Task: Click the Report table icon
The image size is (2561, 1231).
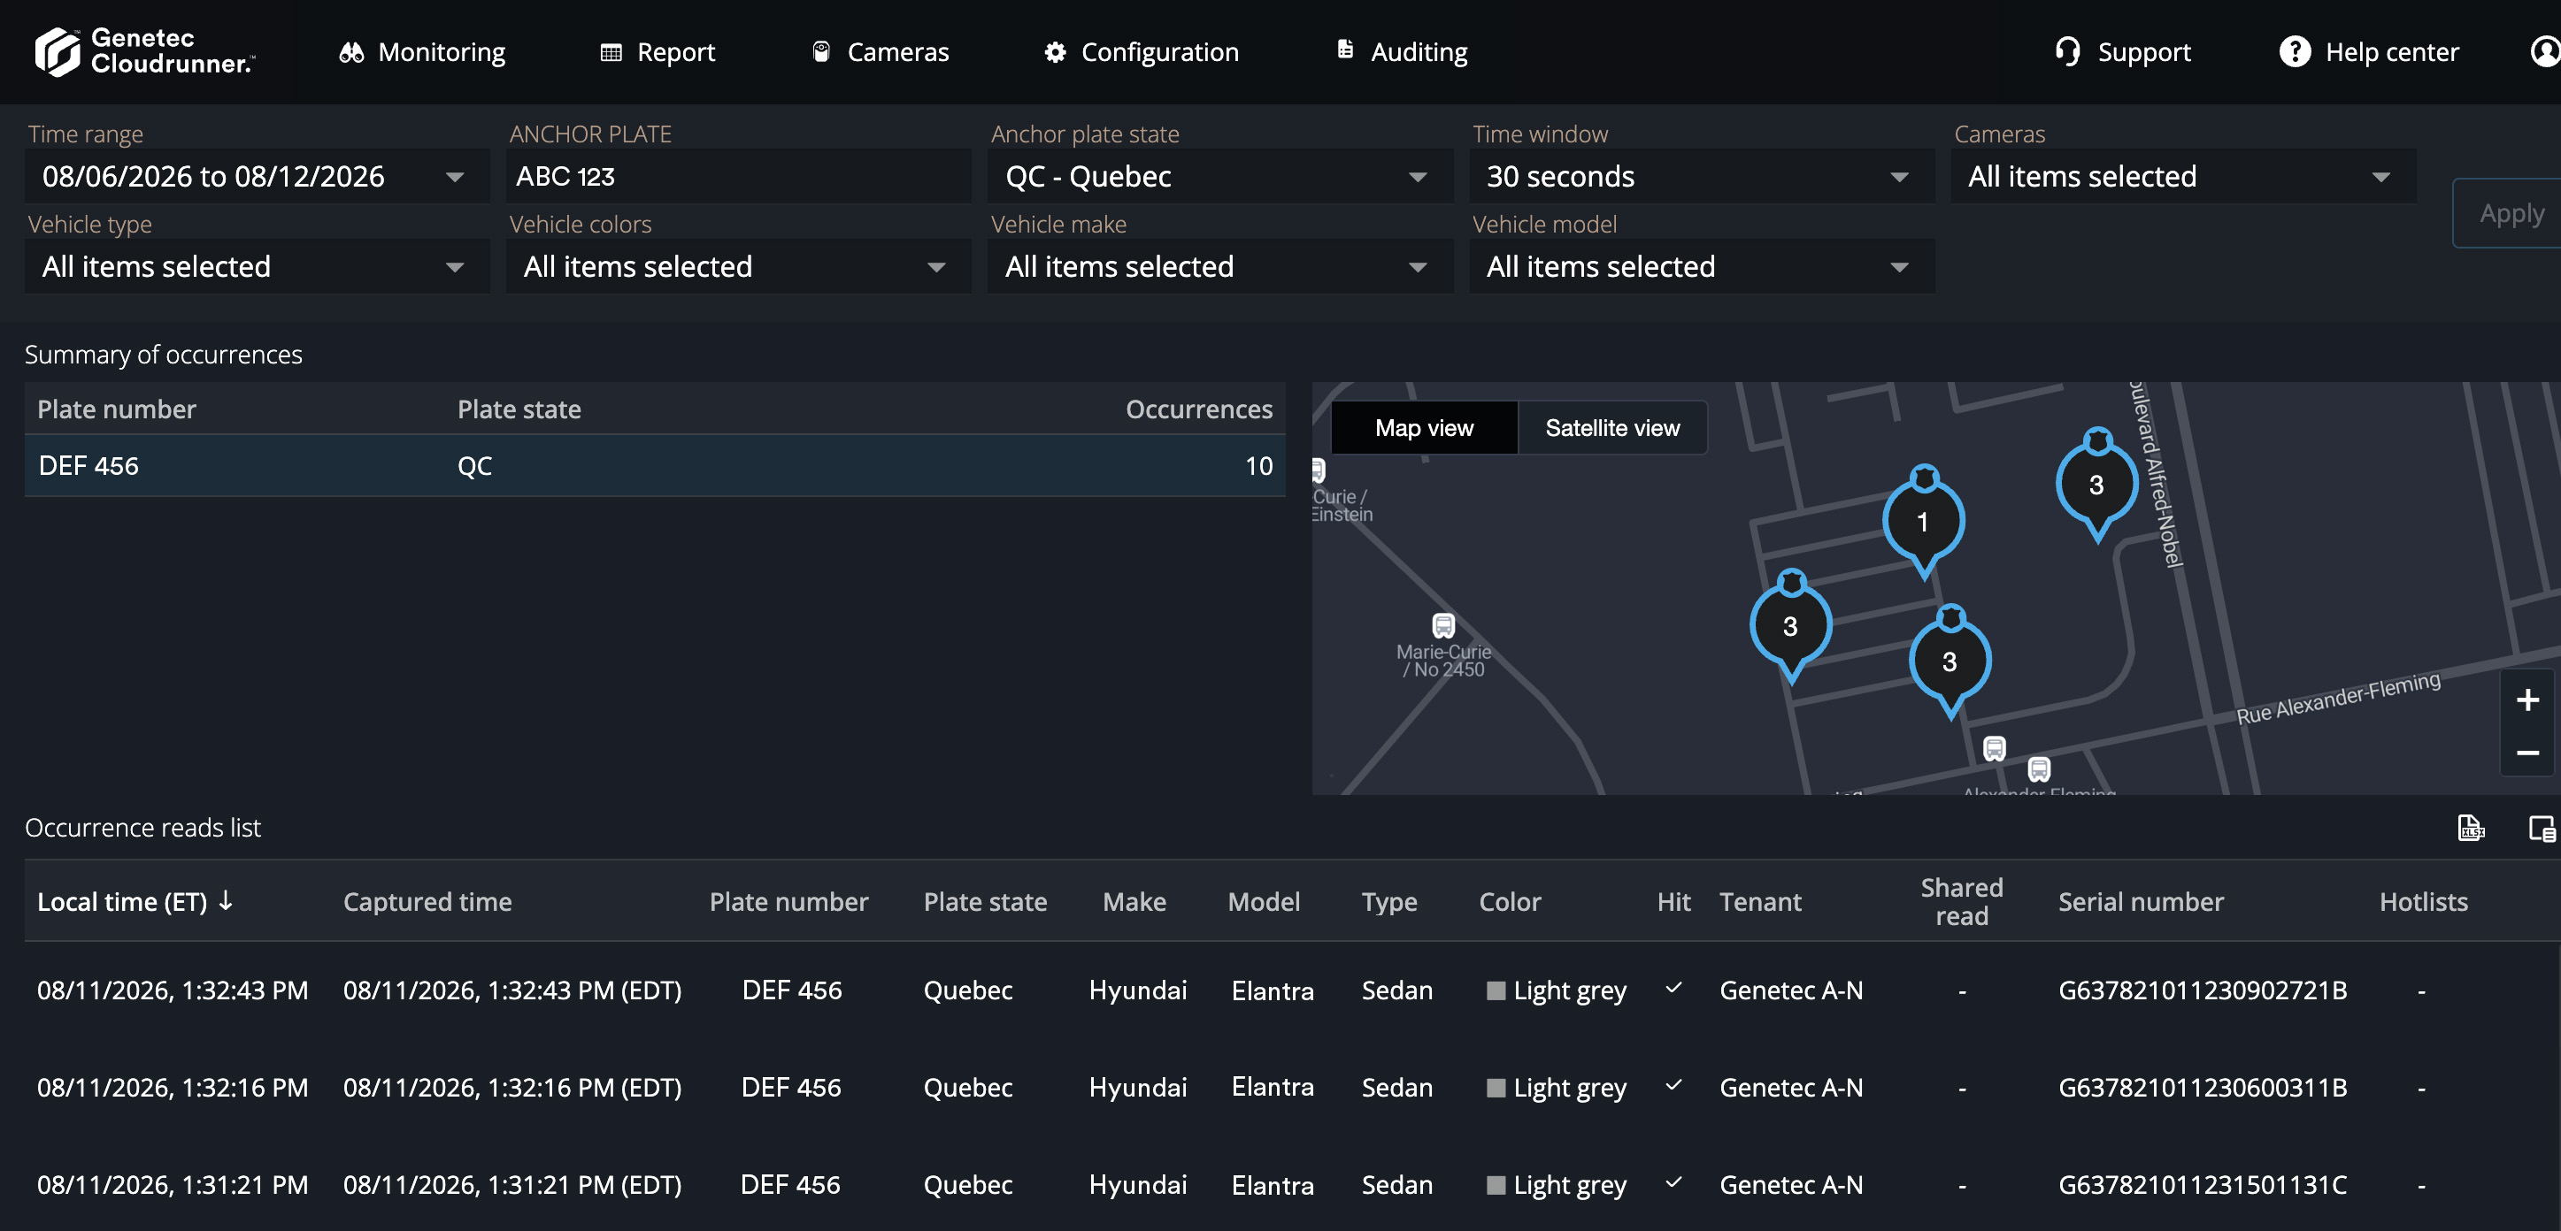Action: pos(611,51)
